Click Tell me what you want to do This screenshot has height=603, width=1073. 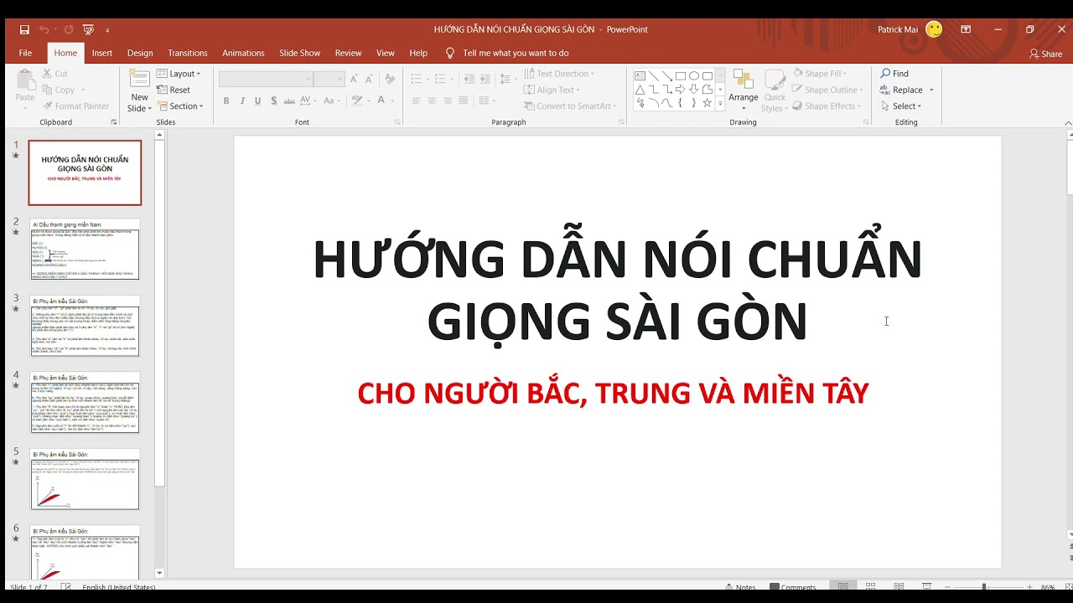(507, 53)
